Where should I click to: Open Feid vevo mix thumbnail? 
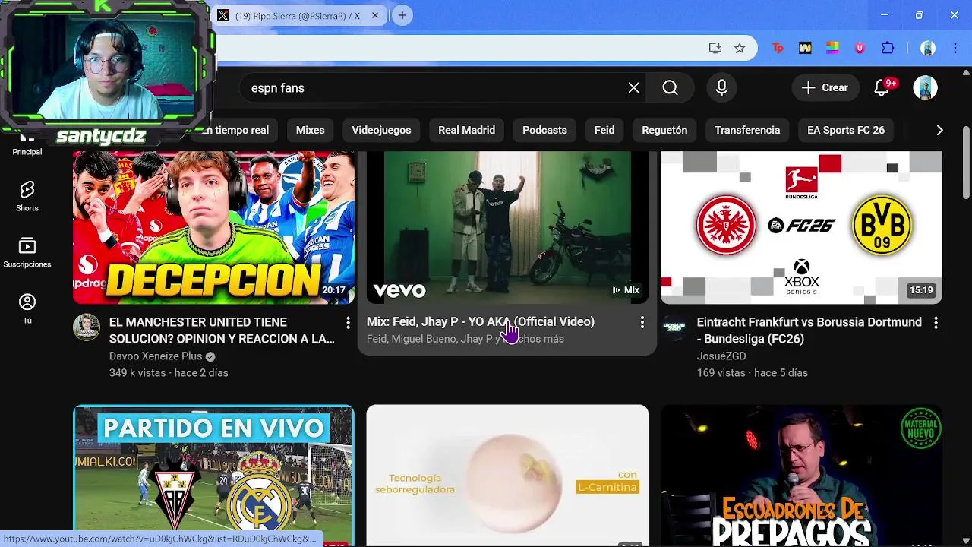[507, 227]
